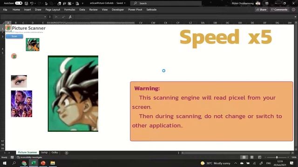
Task: Open the Data ribbon tab
Action: click(82, 10)
